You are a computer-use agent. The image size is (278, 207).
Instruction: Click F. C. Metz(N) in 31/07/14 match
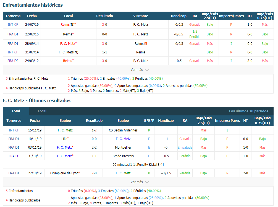[x=69, y=52]
